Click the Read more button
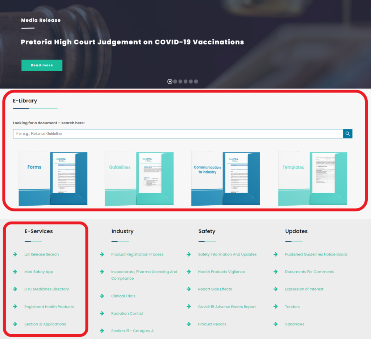This screenshot has width=371, height=339. point(42,65)
